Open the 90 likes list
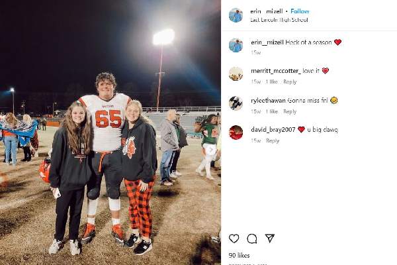397x265 pixels. (238, 255)
